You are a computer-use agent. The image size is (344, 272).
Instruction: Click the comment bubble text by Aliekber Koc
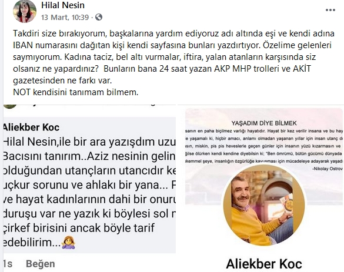coord(89,185)
